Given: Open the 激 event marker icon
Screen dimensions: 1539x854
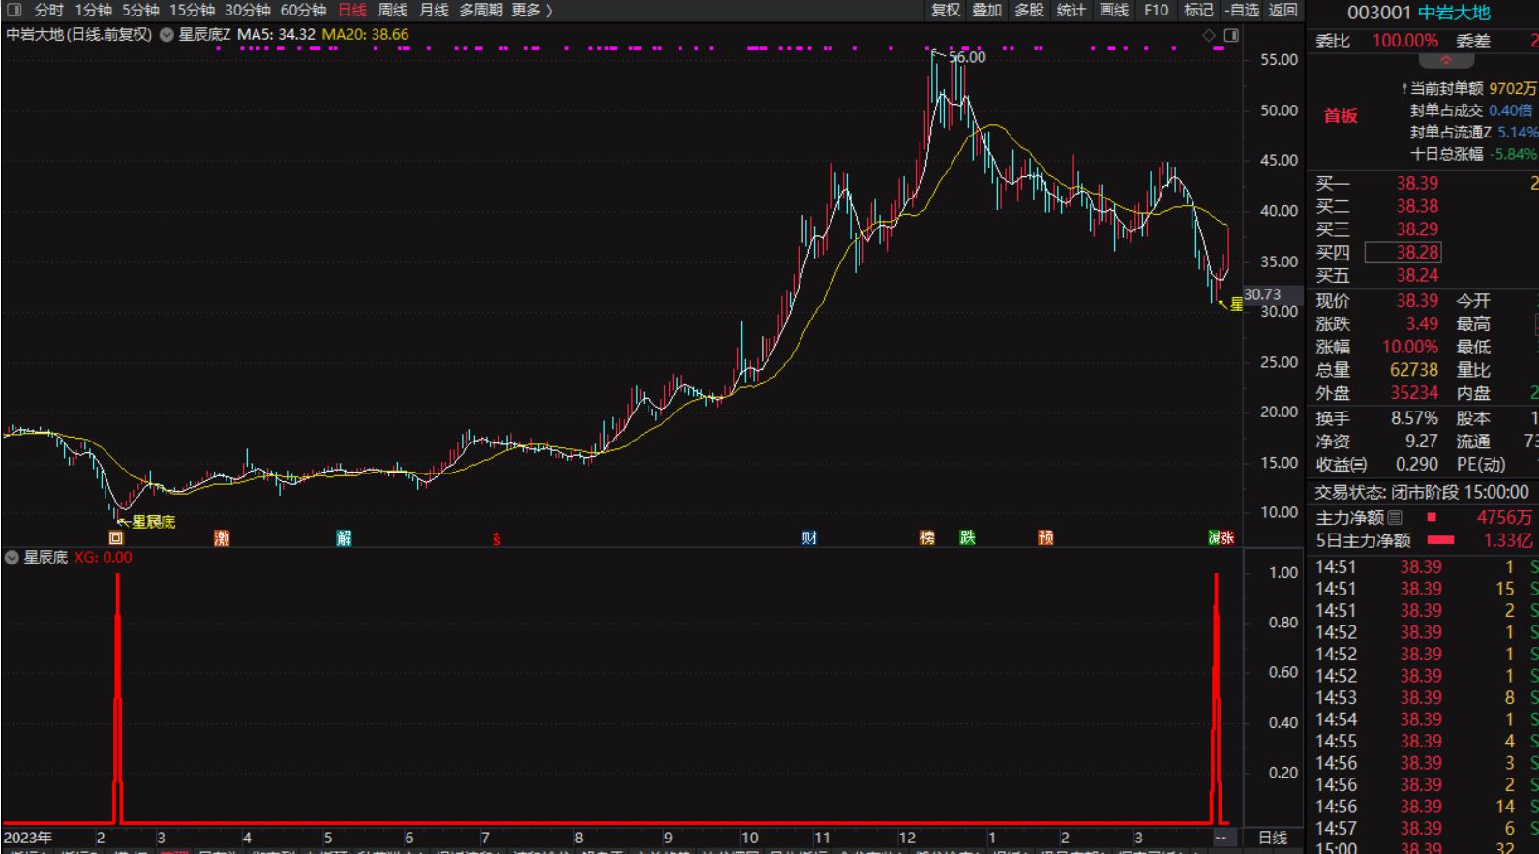Looking at the screenshot, I should (222, 538).
